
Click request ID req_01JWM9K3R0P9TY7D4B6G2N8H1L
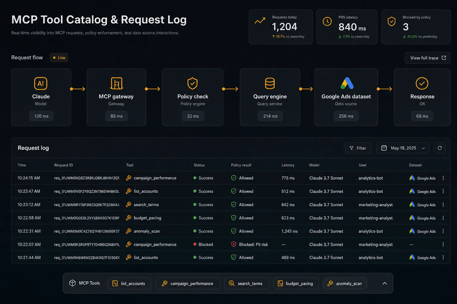[87, 245]
